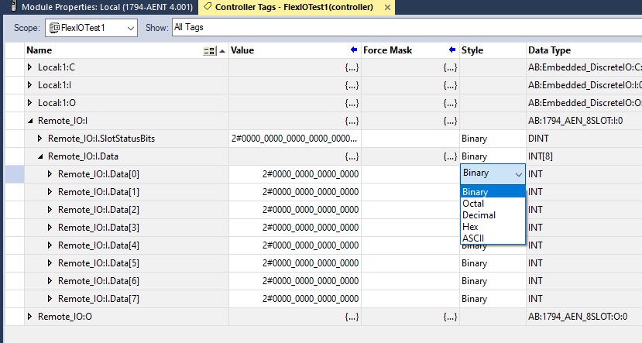Click value cell of Remote_IO:I.Data[3]
This screenshot has height=343, width=642.
(295, 227)
